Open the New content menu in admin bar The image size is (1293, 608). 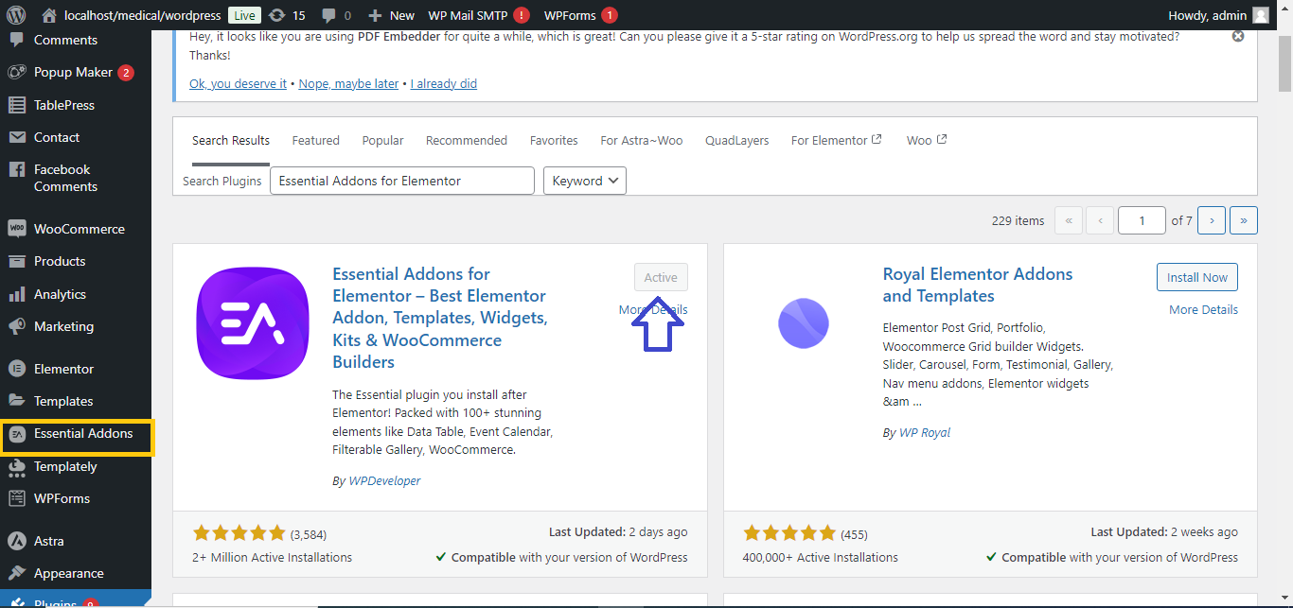coord(391,15)
